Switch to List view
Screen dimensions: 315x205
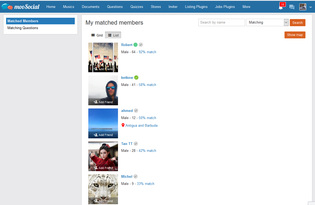113,35
